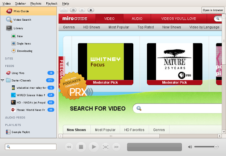Switch to the AUDIO tab in Miro Guide
Viewport: 226px width, 156px height.
[137, 18]
